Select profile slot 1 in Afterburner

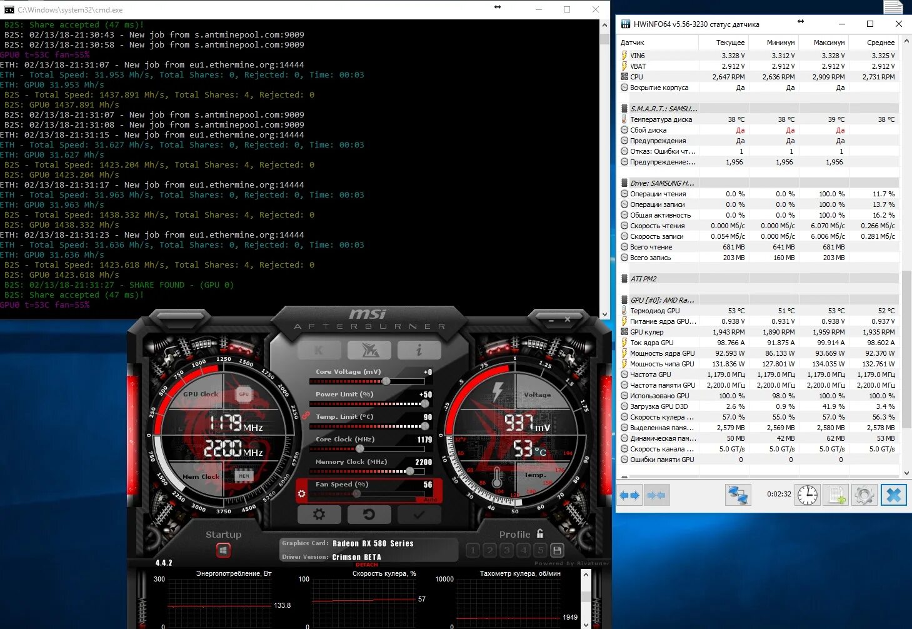[x=473, y=550]
